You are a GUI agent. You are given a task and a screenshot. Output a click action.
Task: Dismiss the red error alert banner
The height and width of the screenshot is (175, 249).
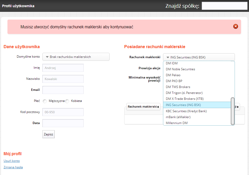click(235, 26)
